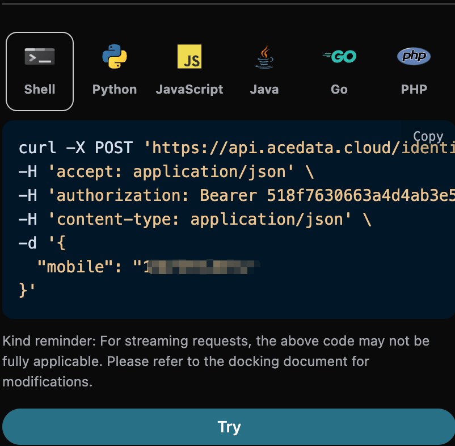Click the Java coffee cup icon

(264, 57)
